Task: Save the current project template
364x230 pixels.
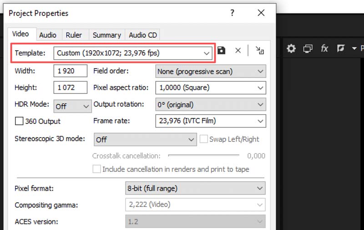Action: click(x=222, y=50)
